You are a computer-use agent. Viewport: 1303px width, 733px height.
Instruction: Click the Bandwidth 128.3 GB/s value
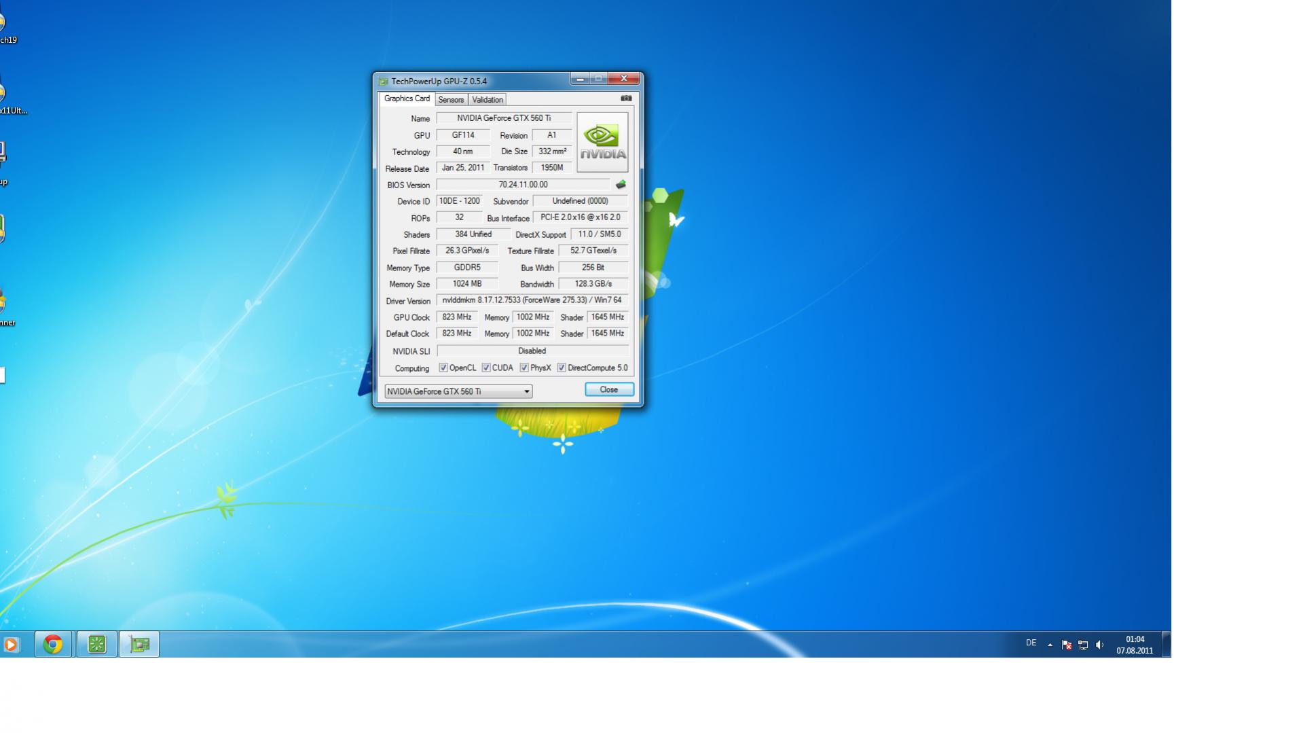pos(593,284)
